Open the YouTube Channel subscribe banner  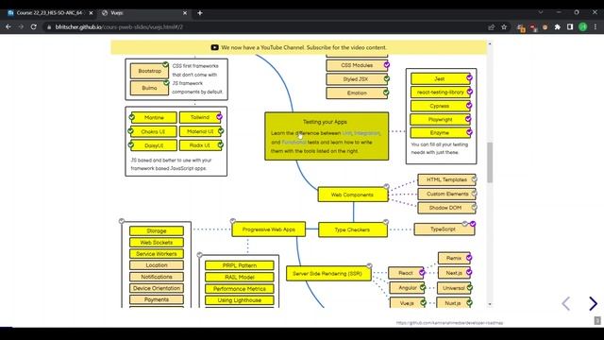coord(299,47)
